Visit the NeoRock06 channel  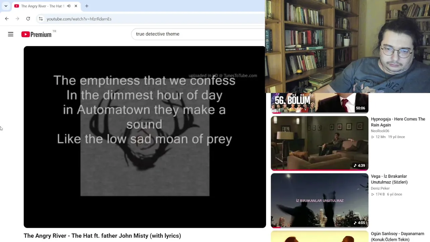(380, 131)
